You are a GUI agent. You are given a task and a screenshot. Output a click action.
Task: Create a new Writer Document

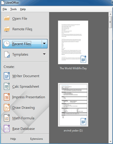(x=26, y=76)
